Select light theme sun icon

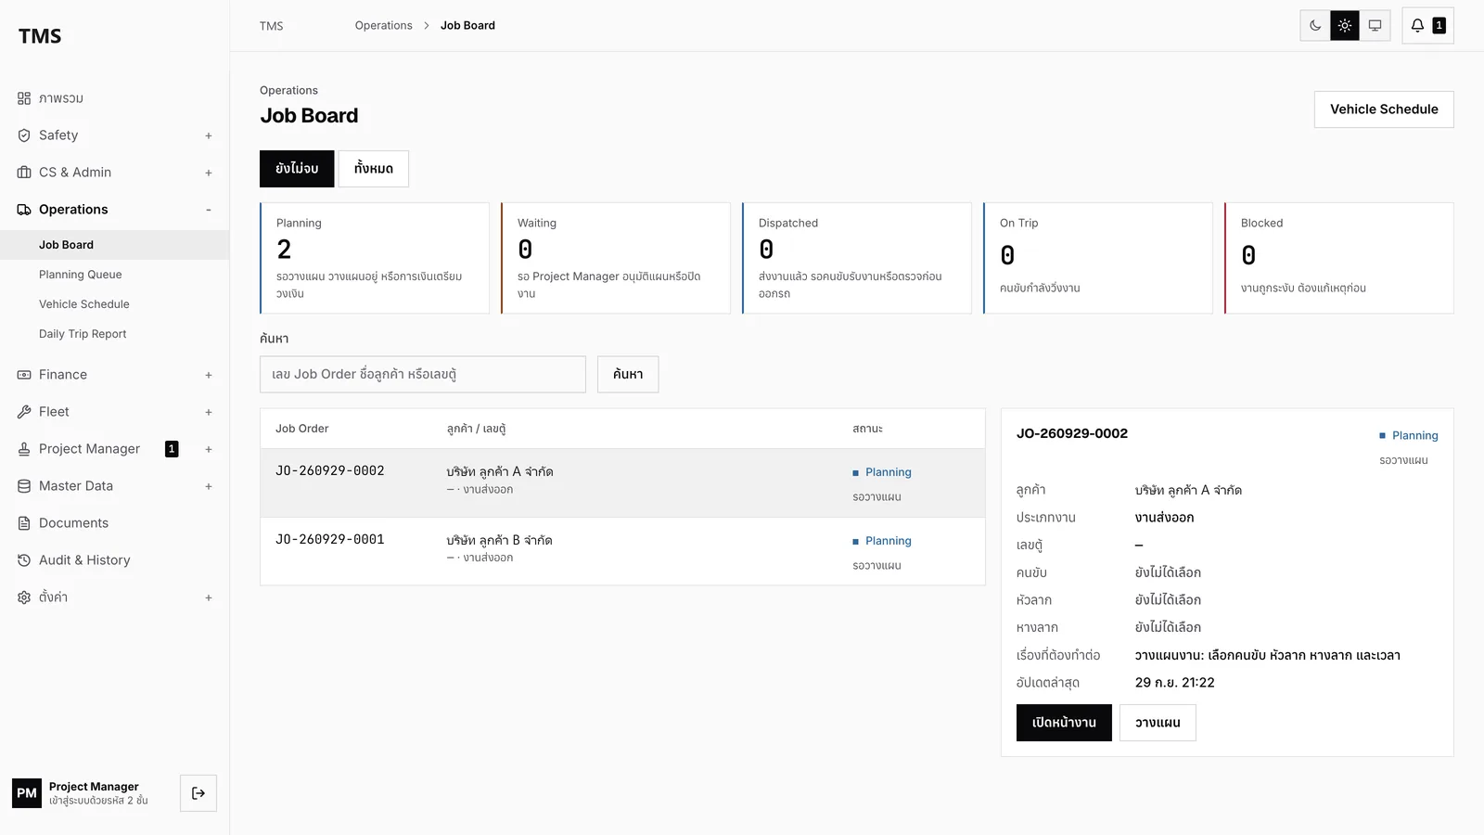point(1345,26)
